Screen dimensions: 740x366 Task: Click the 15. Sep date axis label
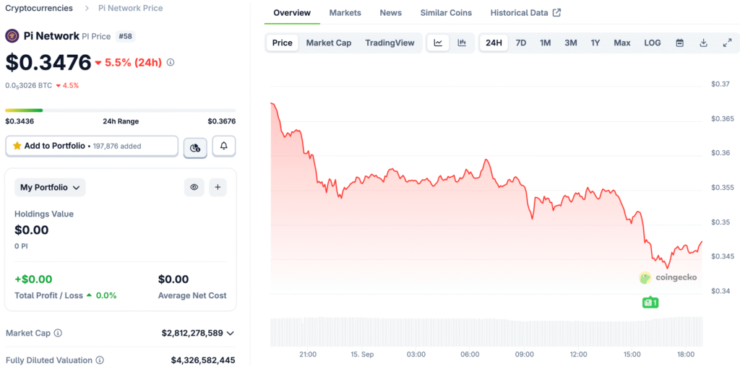[x=363, y=354]
